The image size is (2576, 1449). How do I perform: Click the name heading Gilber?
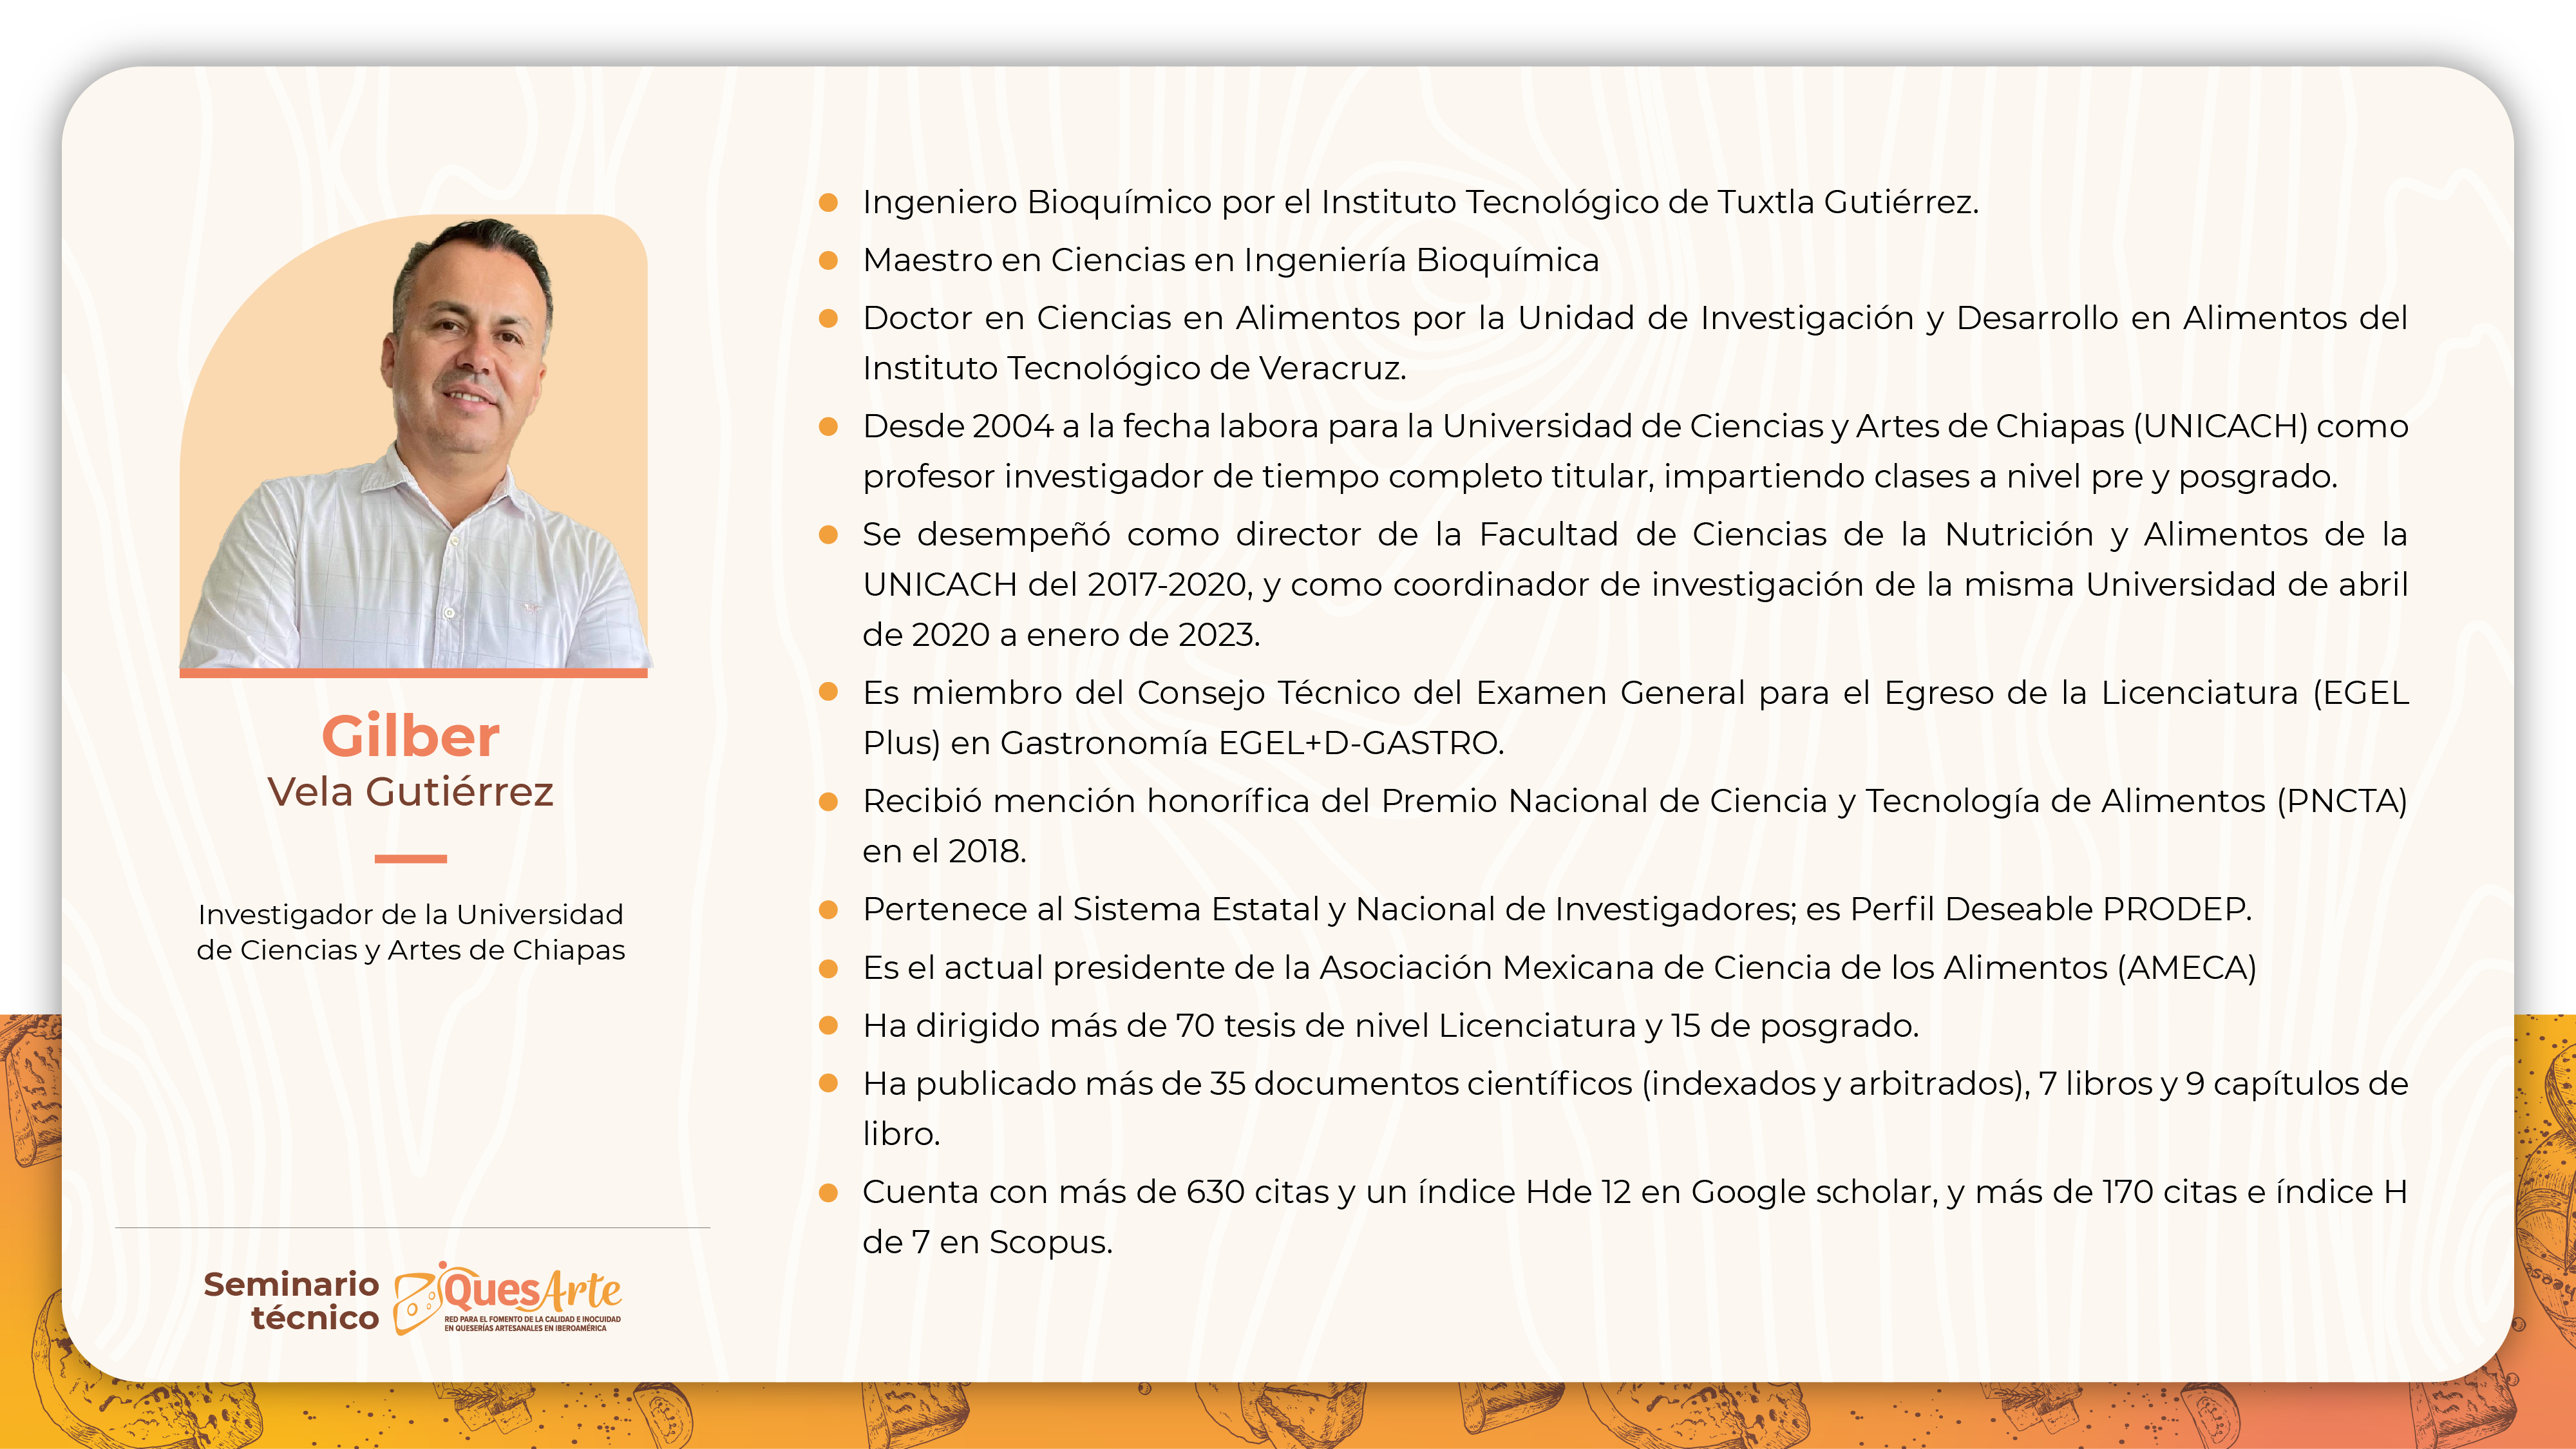click(x=410, y=737)
